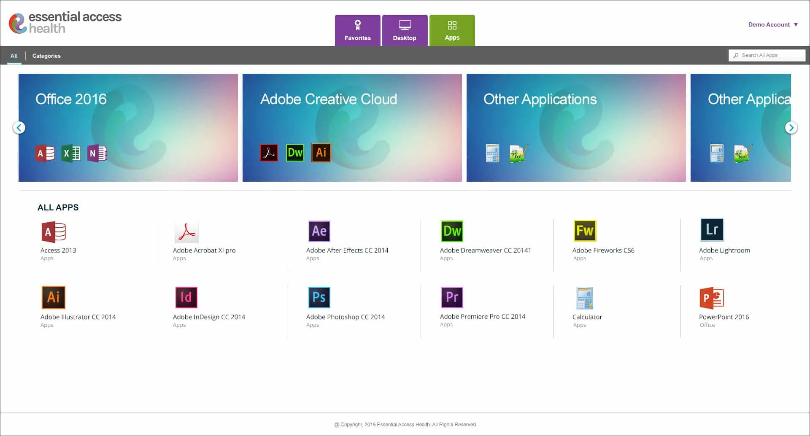Show previous banners with left carousel arrow
Image resolution: width=810 pixels, height=436 pixels.
(x=19, y=127)
